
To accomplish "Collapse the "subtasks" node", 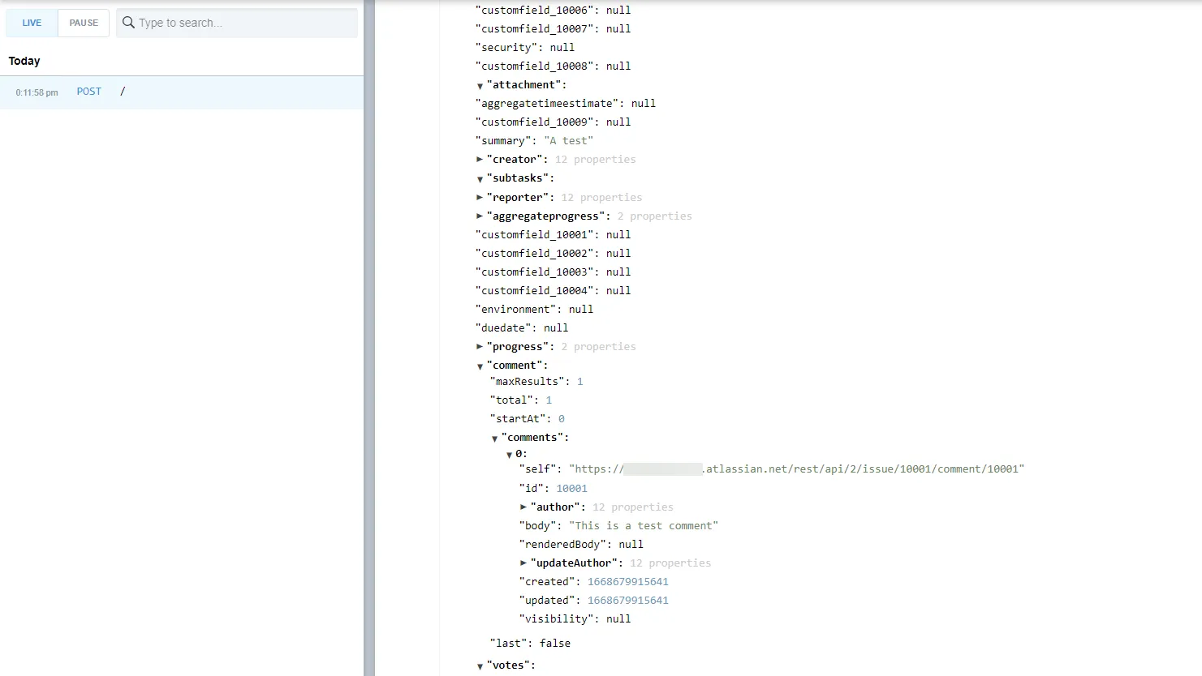I will tap(480, 178).
